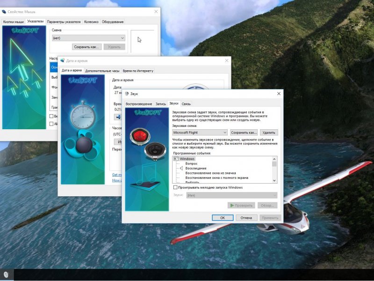374x281 pixels.
Task: Click the speaker icon beside Восклицание
Action: 181,168
